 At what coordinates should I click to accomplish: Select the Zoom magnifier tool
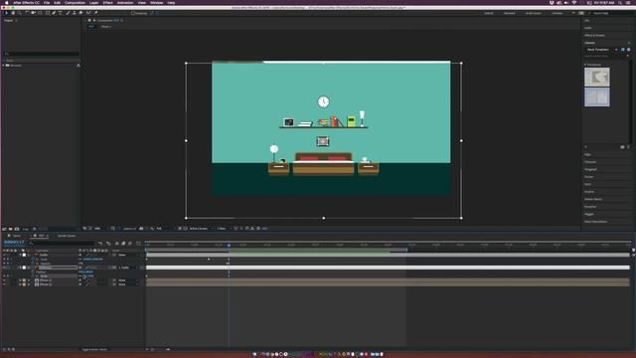pos(19,13)
